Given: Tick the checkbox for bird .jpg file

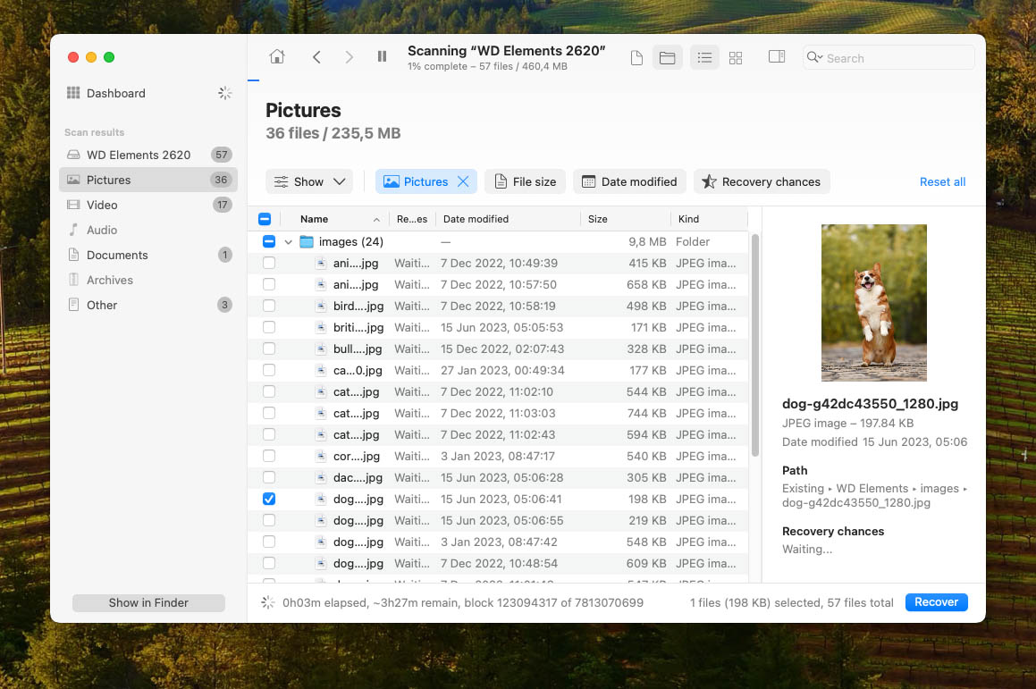Looking at the screenshot, I should click(269, 307).
